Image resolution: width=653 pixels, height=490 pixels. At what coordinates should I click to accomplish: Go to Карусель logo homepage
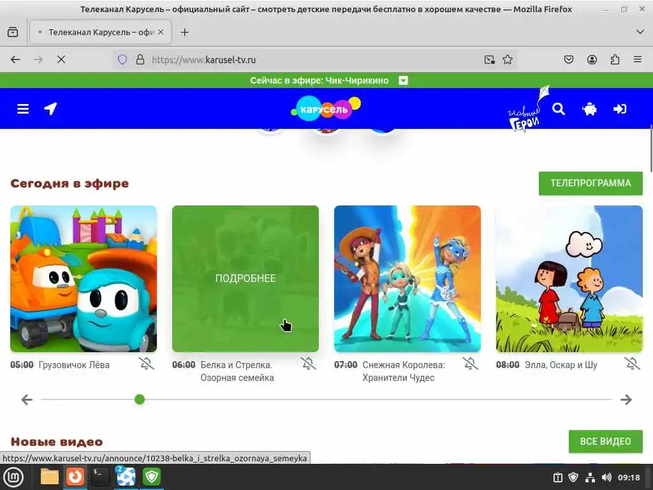[326, 108]
